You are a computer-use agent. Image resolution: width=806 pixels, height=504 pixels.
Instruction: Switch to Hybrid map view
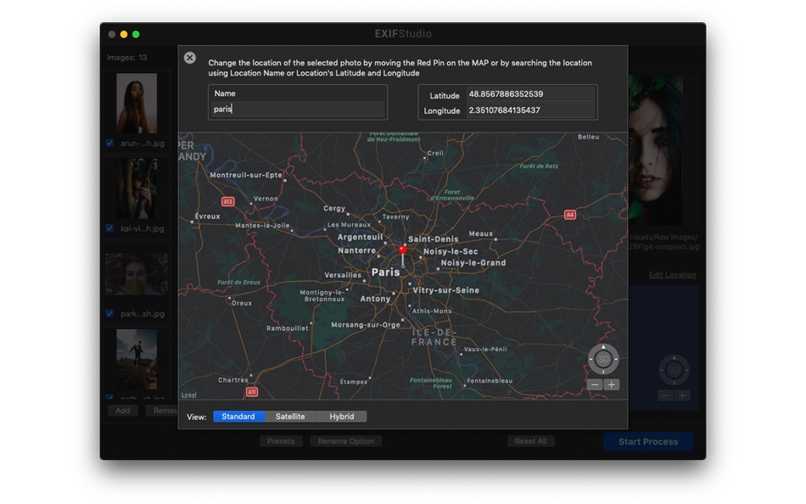[x=341, y=417]
